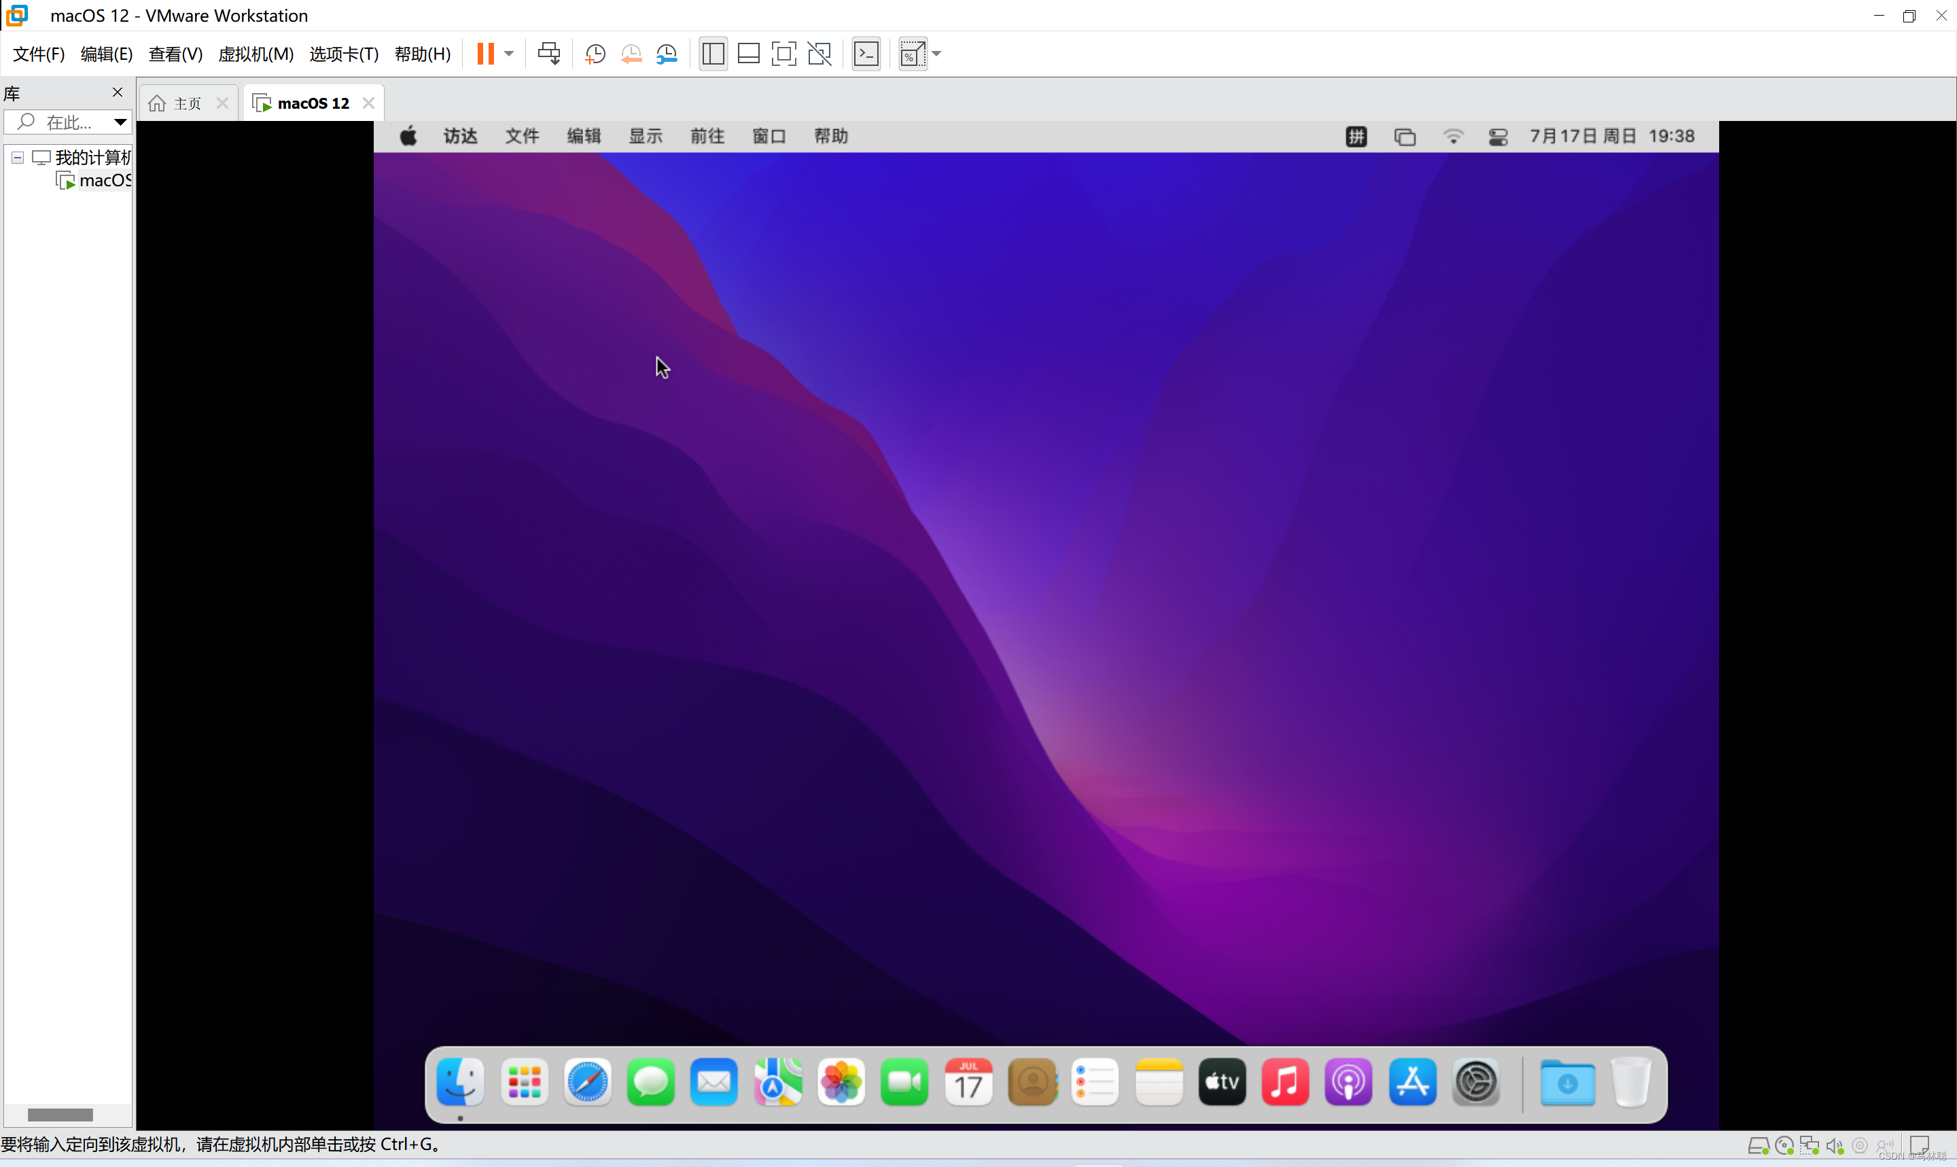Viewport: 1957px width, 1167px height.
Task: Open Safari in the macOS dock
Action: click(587, 1082)
